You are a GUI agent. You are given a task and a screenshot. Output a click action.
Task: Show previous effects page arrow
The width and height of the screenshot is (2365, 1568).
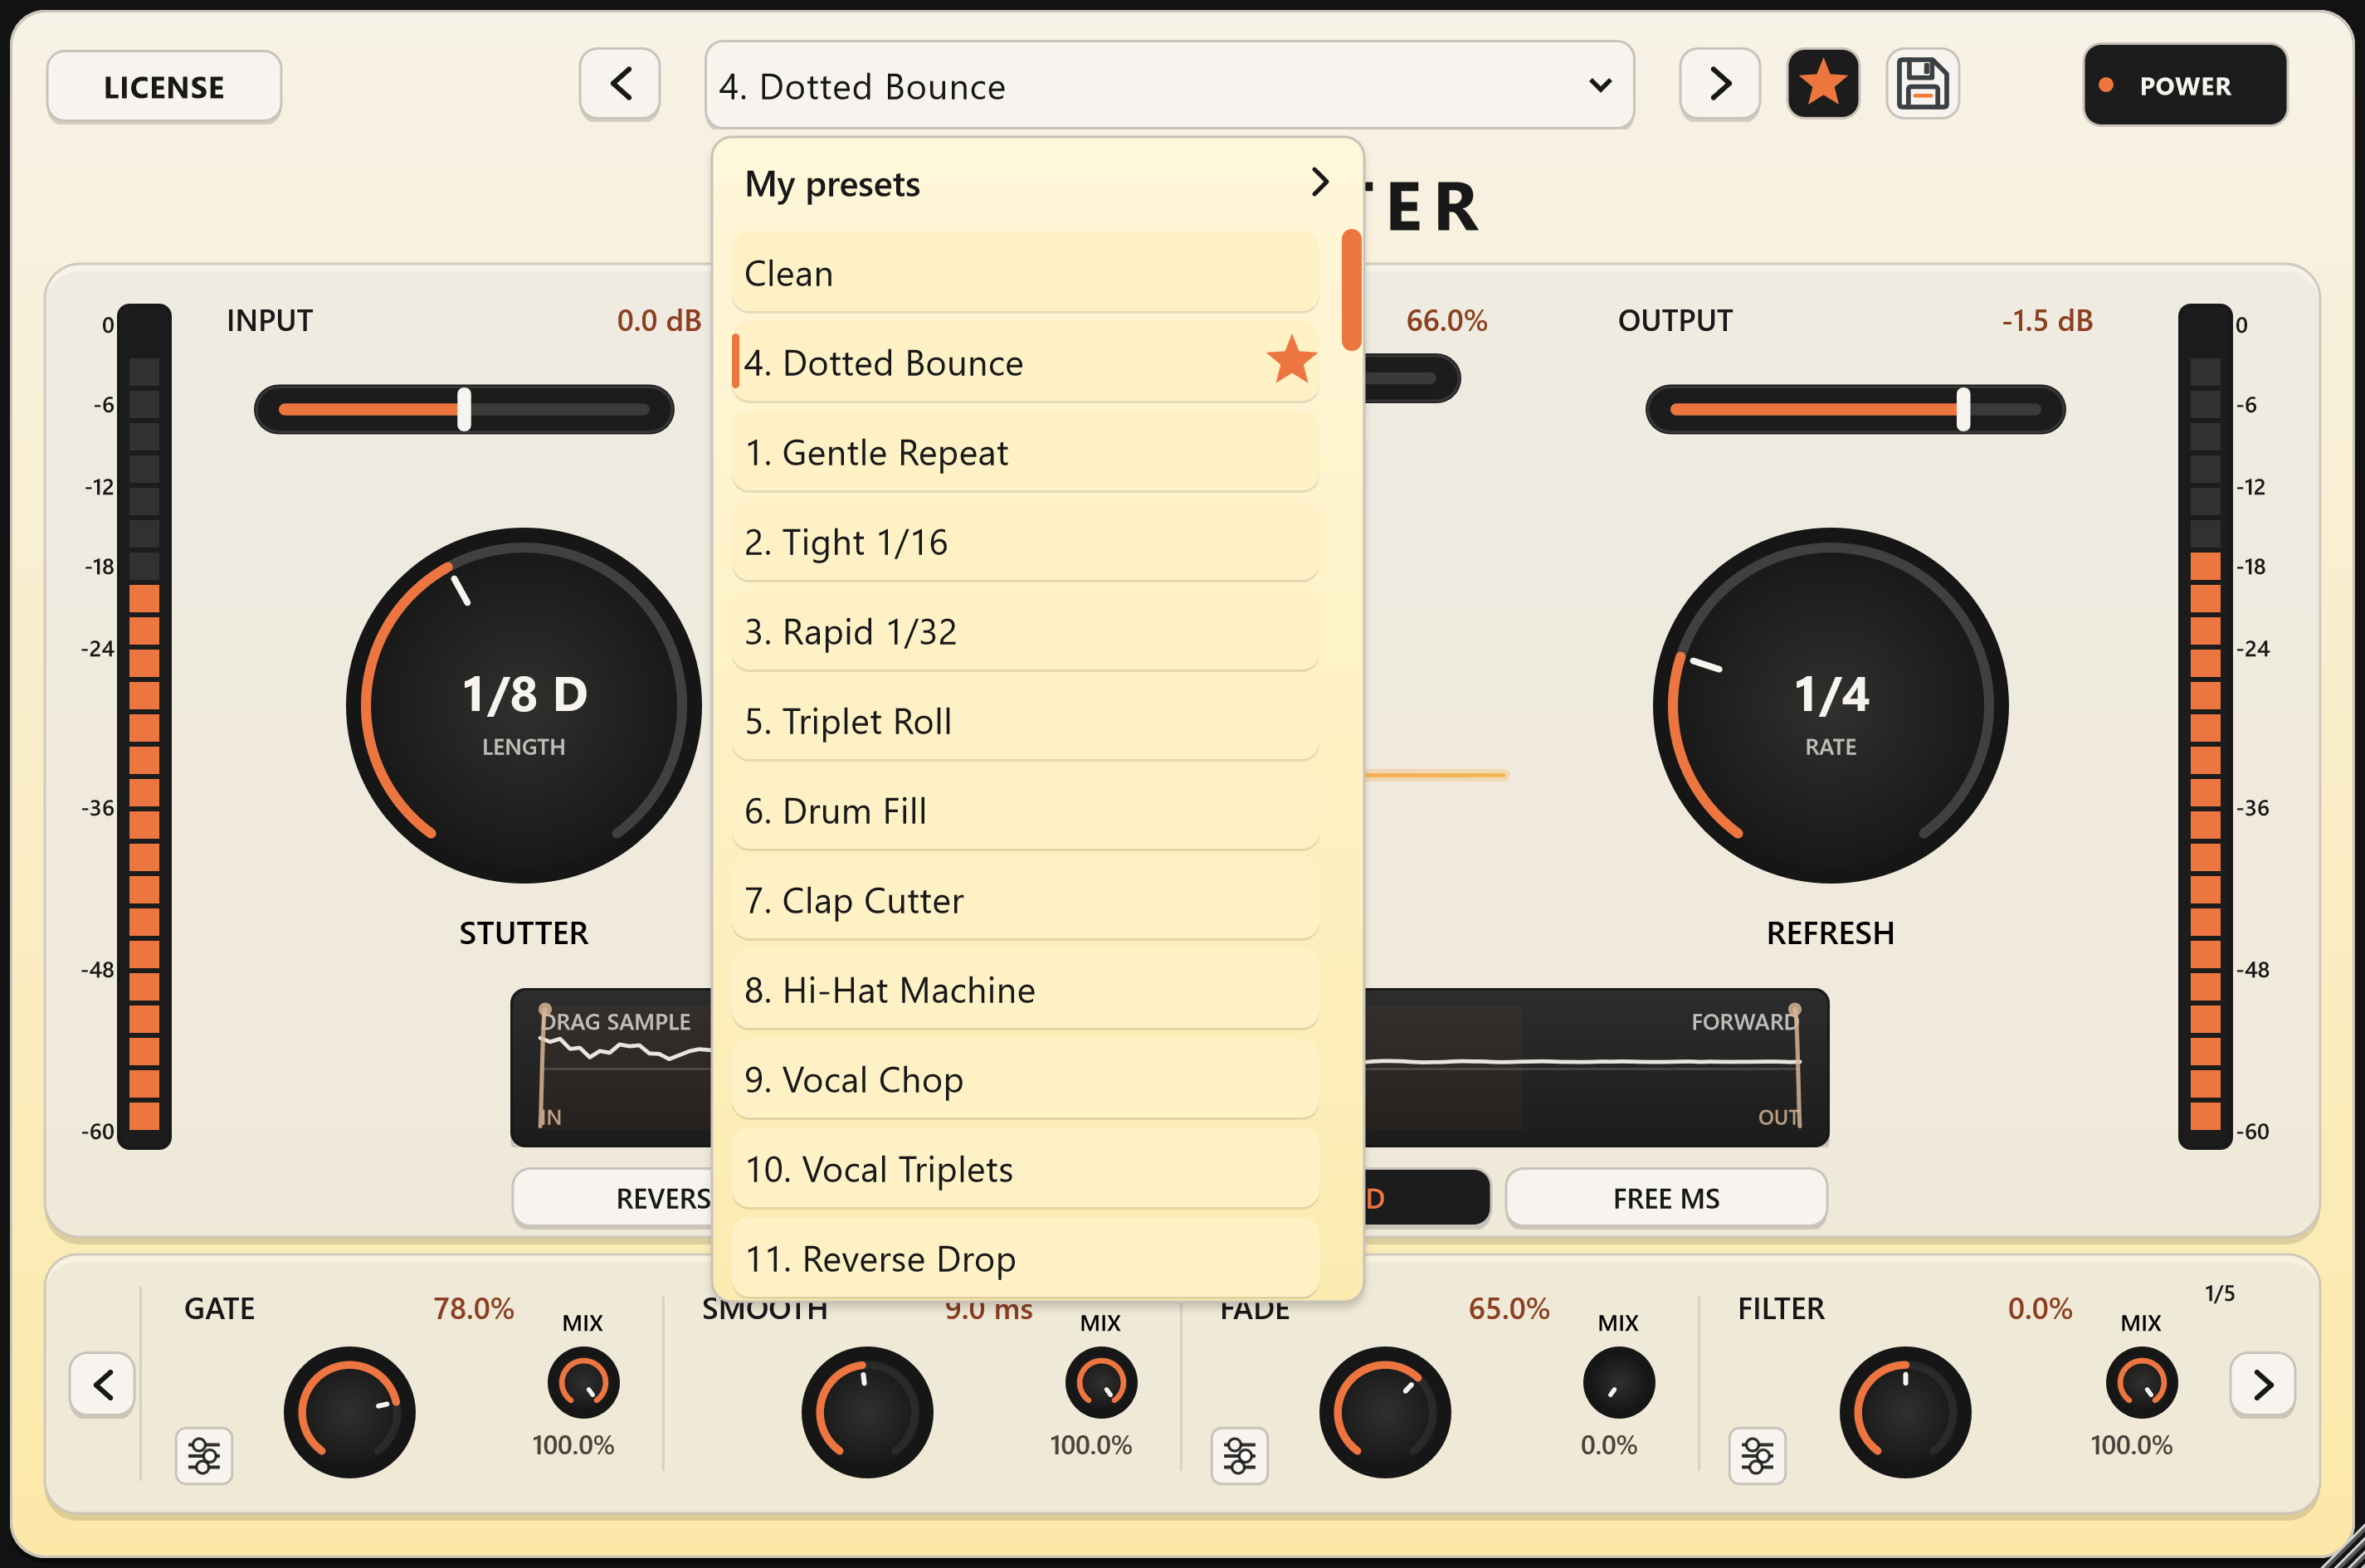(102, 1384)
